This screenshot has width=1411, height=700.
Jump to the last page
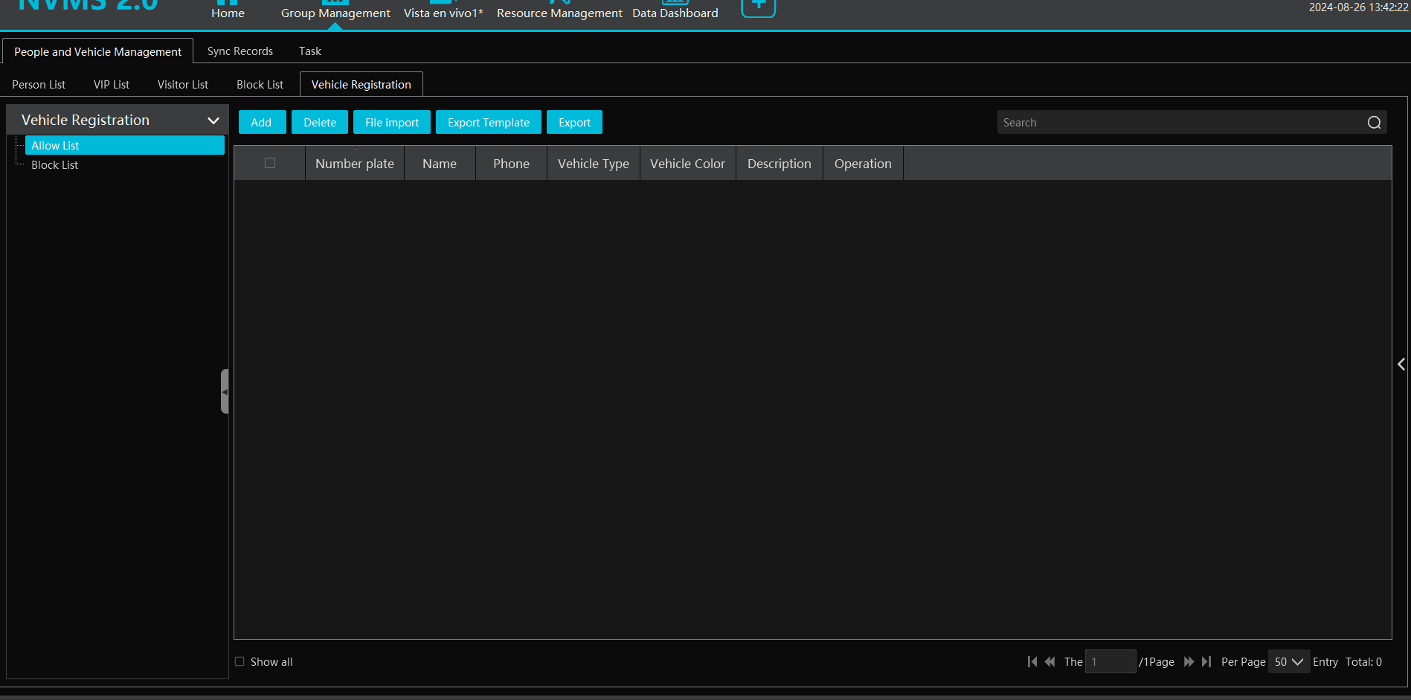tap(1206, 661)
